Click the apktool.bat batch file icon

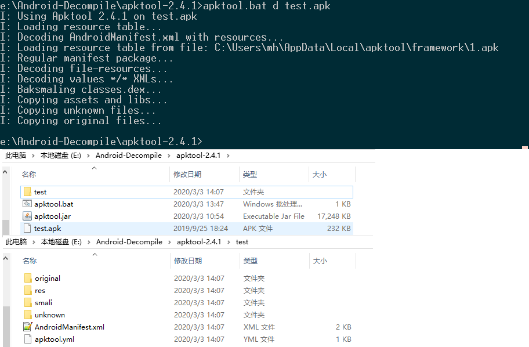pos(27,204)
